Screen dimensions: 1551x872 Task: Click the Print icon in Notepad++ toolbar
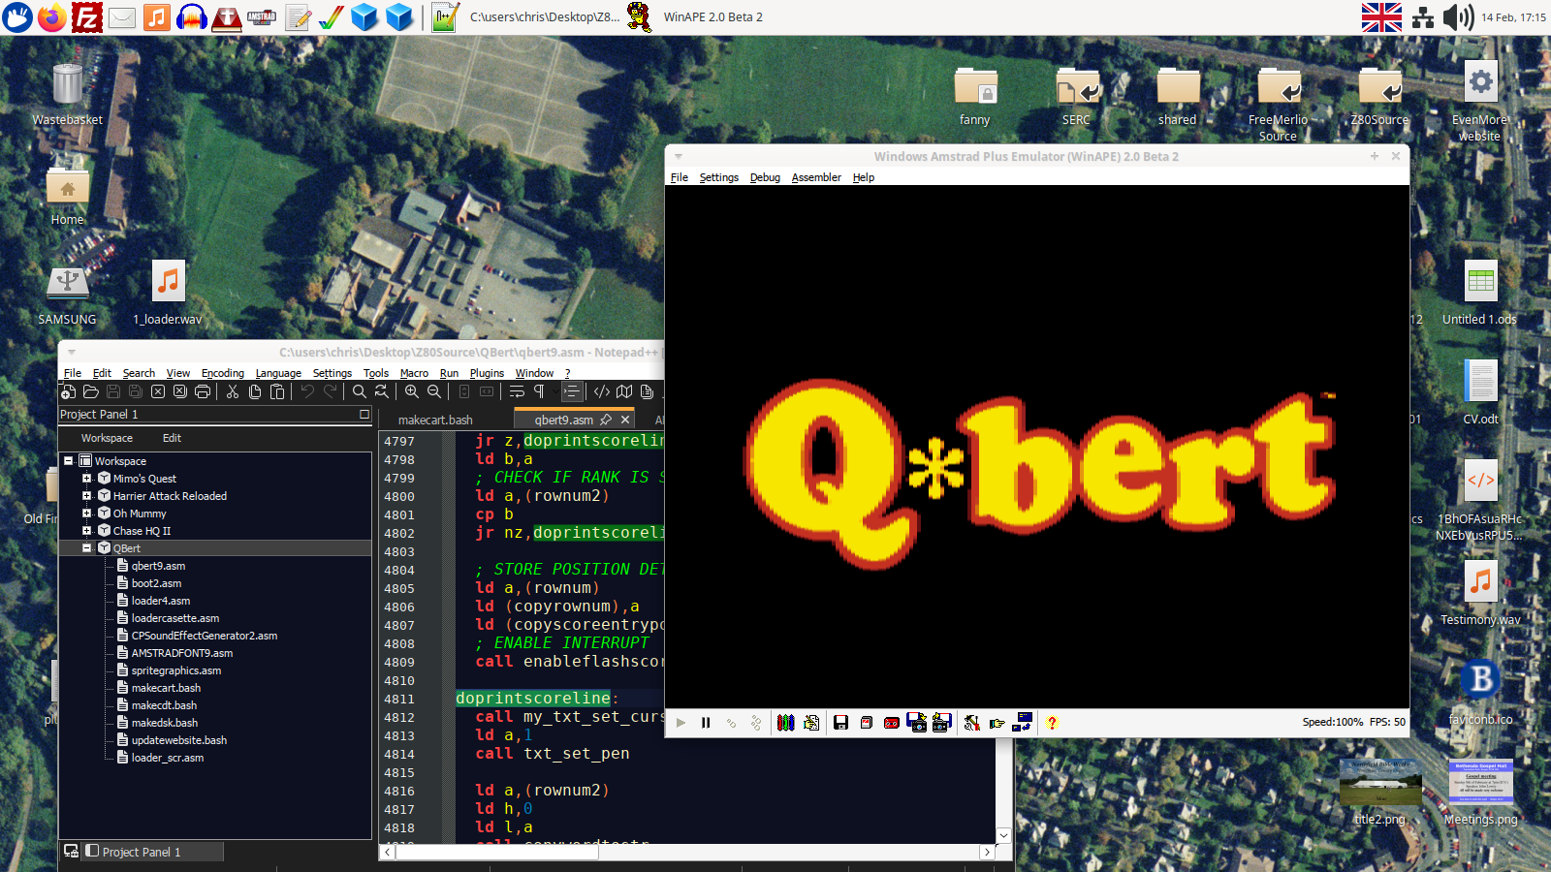(x=203, y=391)
